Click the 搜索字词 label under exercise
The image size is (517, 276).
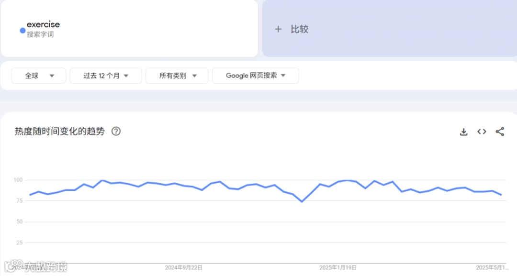[40, 34]
